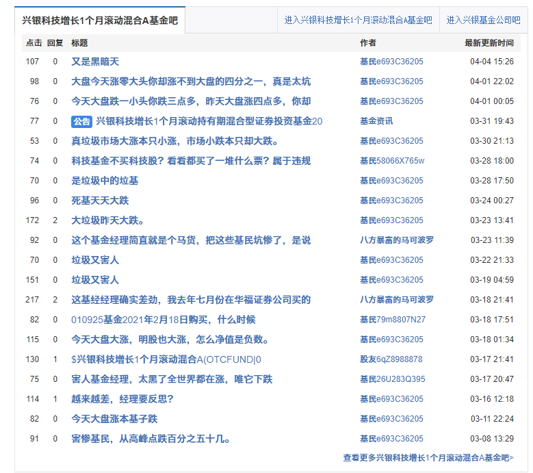The image size is (533, 473).
Task: Open post 010925基金2021年2月18日购买
Action: coord(163,319)
